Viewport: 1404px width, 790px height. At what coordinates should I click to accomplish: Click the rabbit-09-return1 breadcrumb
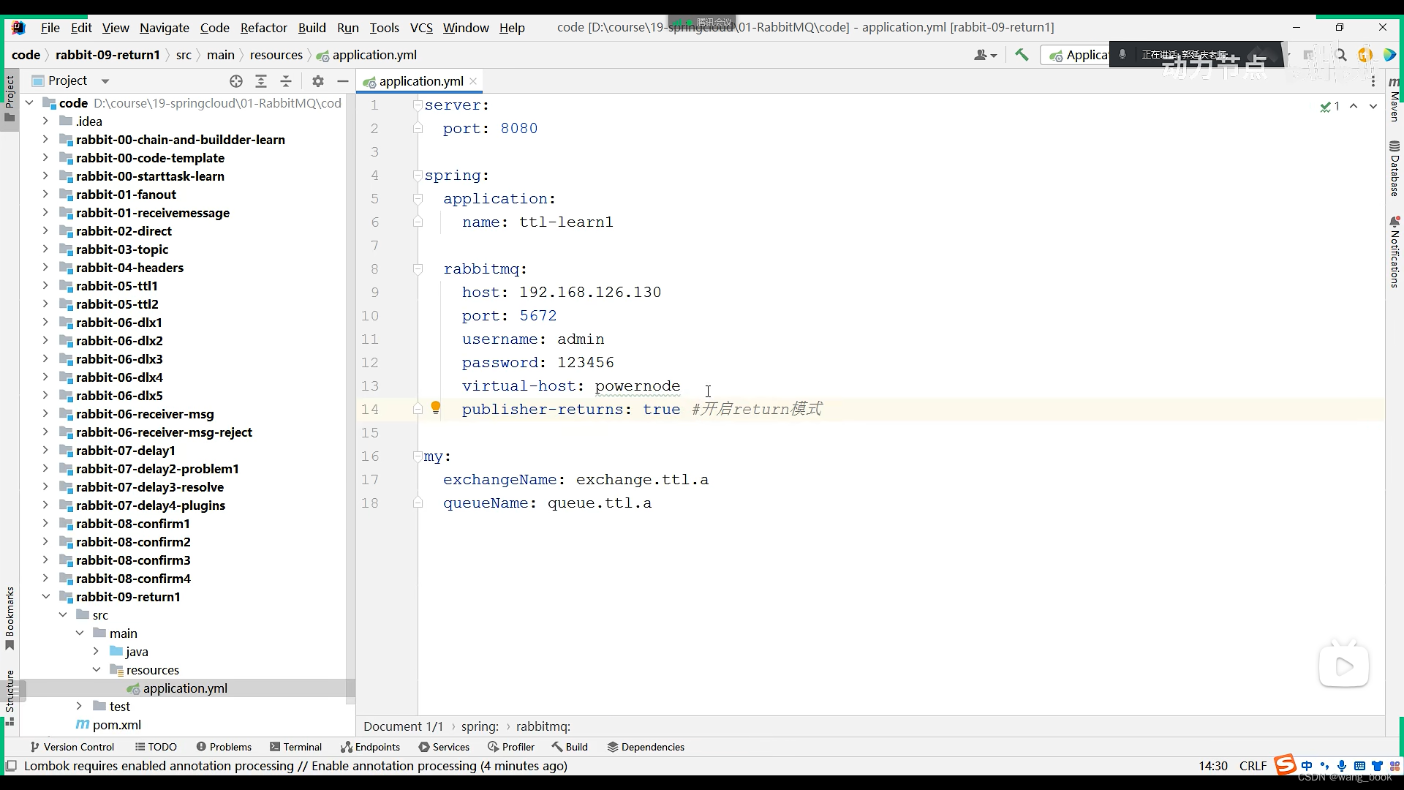107,55
